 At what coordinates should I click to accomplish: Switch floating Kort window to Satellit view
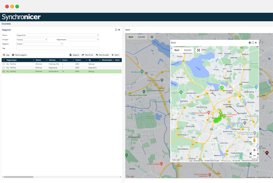(x=187, y=50)
